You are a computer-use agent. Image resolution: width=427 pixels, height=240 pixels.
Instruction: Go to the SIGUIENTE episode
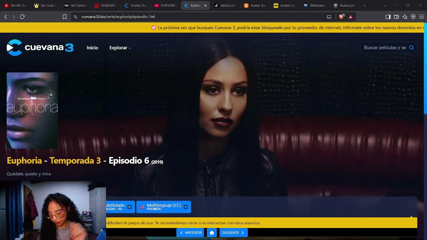tap(234, 233)
